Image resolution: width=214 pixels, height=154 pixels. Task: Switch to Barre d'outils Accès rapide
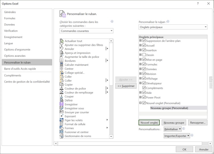[20, 69]
